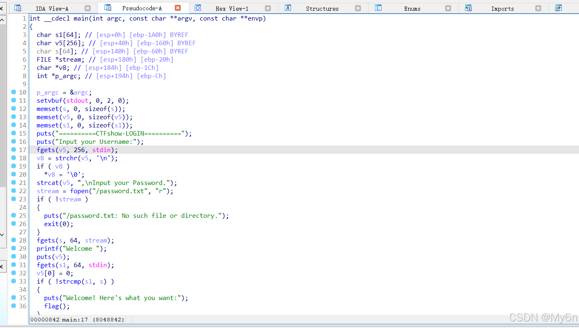The image size is (579, 328).
Task: Click the 'flag();' function call
Action: [57, 306]
